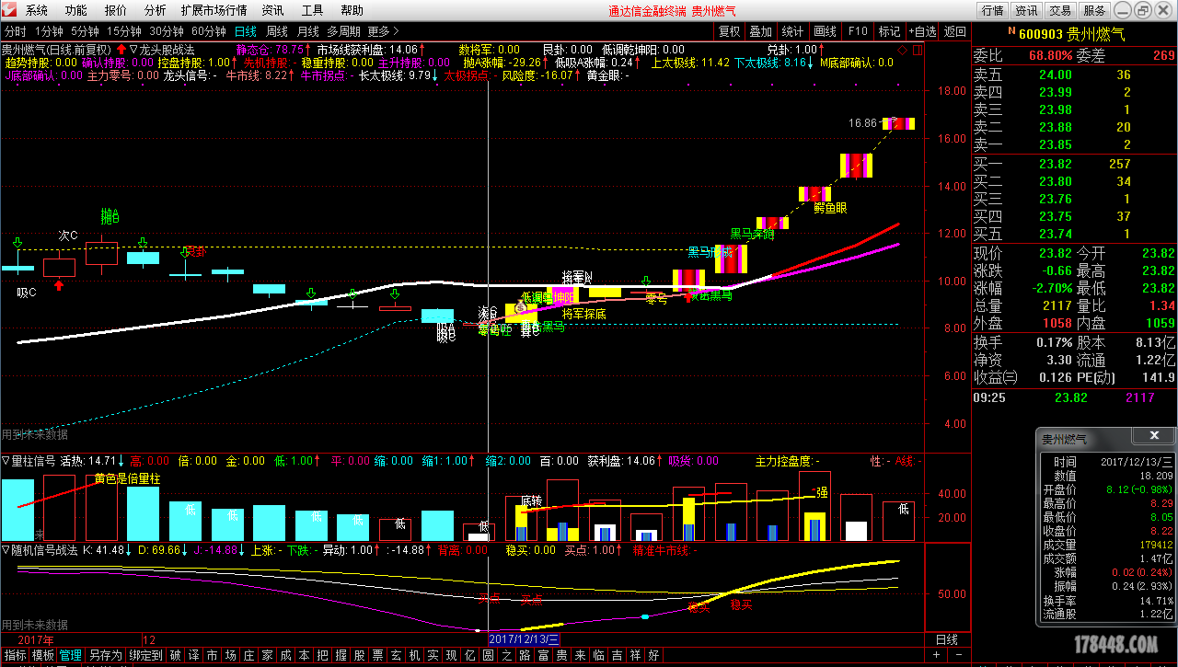Select the 指标 tab at bottom
The image size is (1178, 667).
click(x=16, y=656)
